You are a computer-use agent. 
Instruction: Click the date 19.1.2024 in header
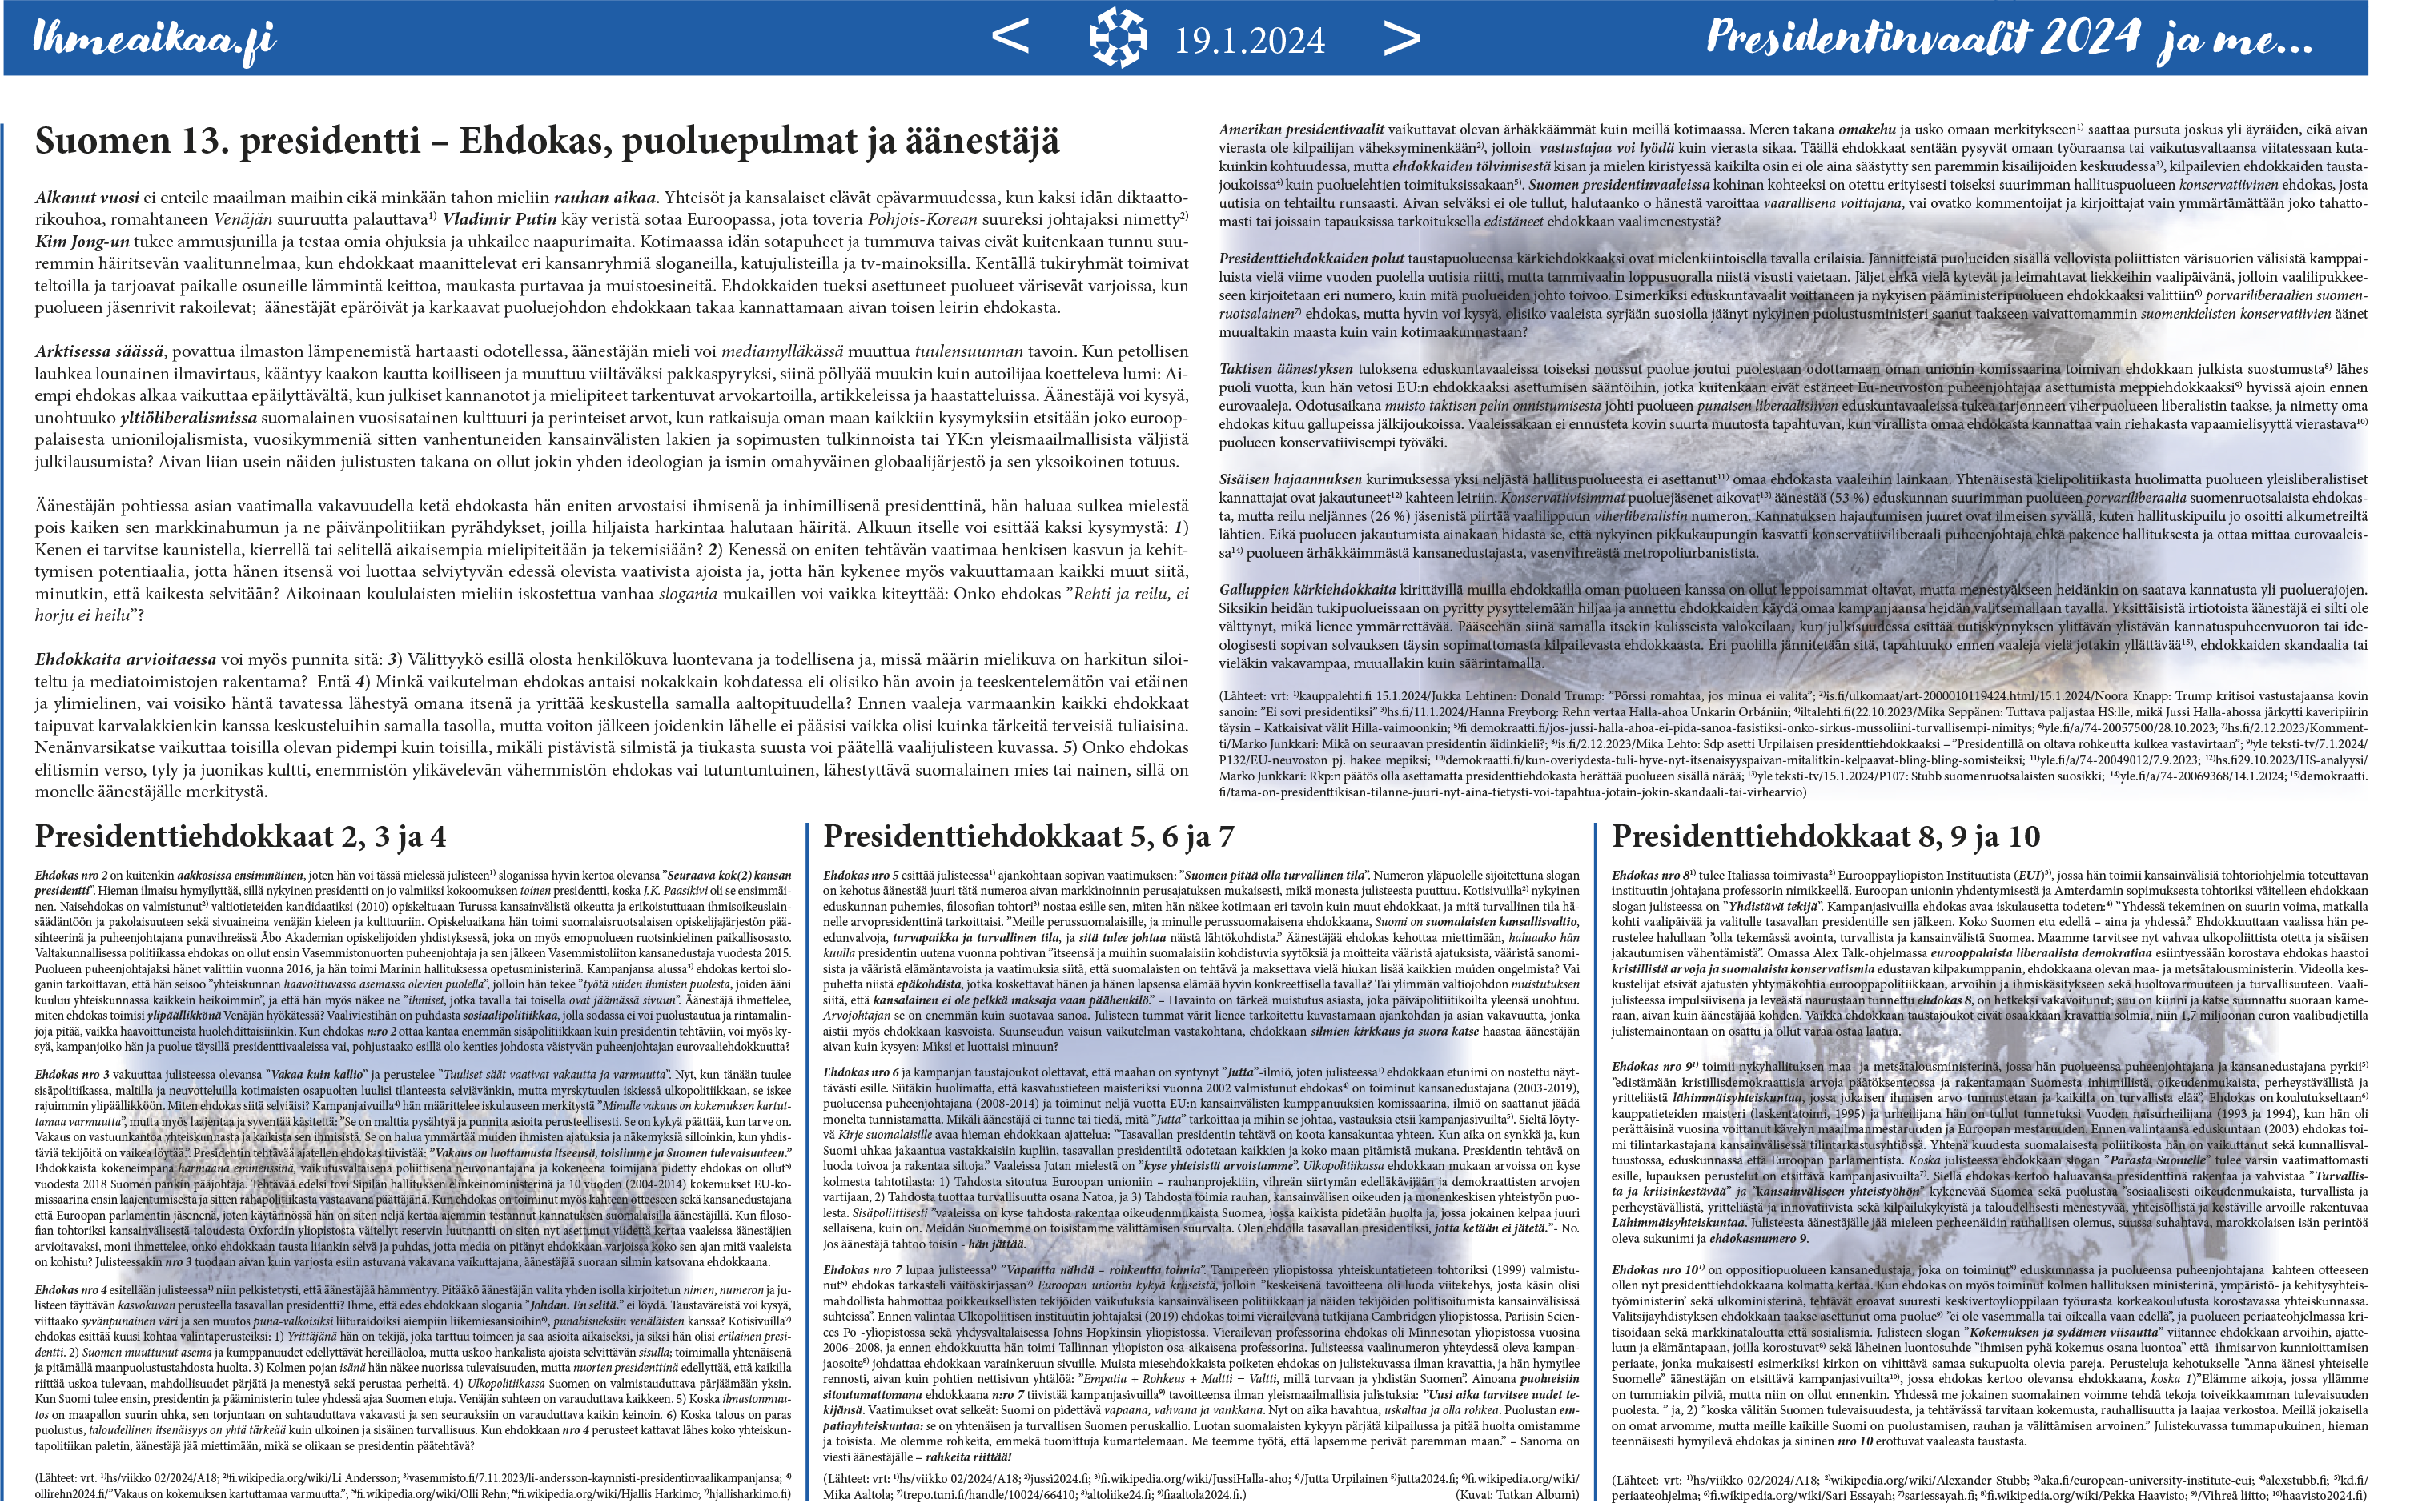tap(1248, 41)
